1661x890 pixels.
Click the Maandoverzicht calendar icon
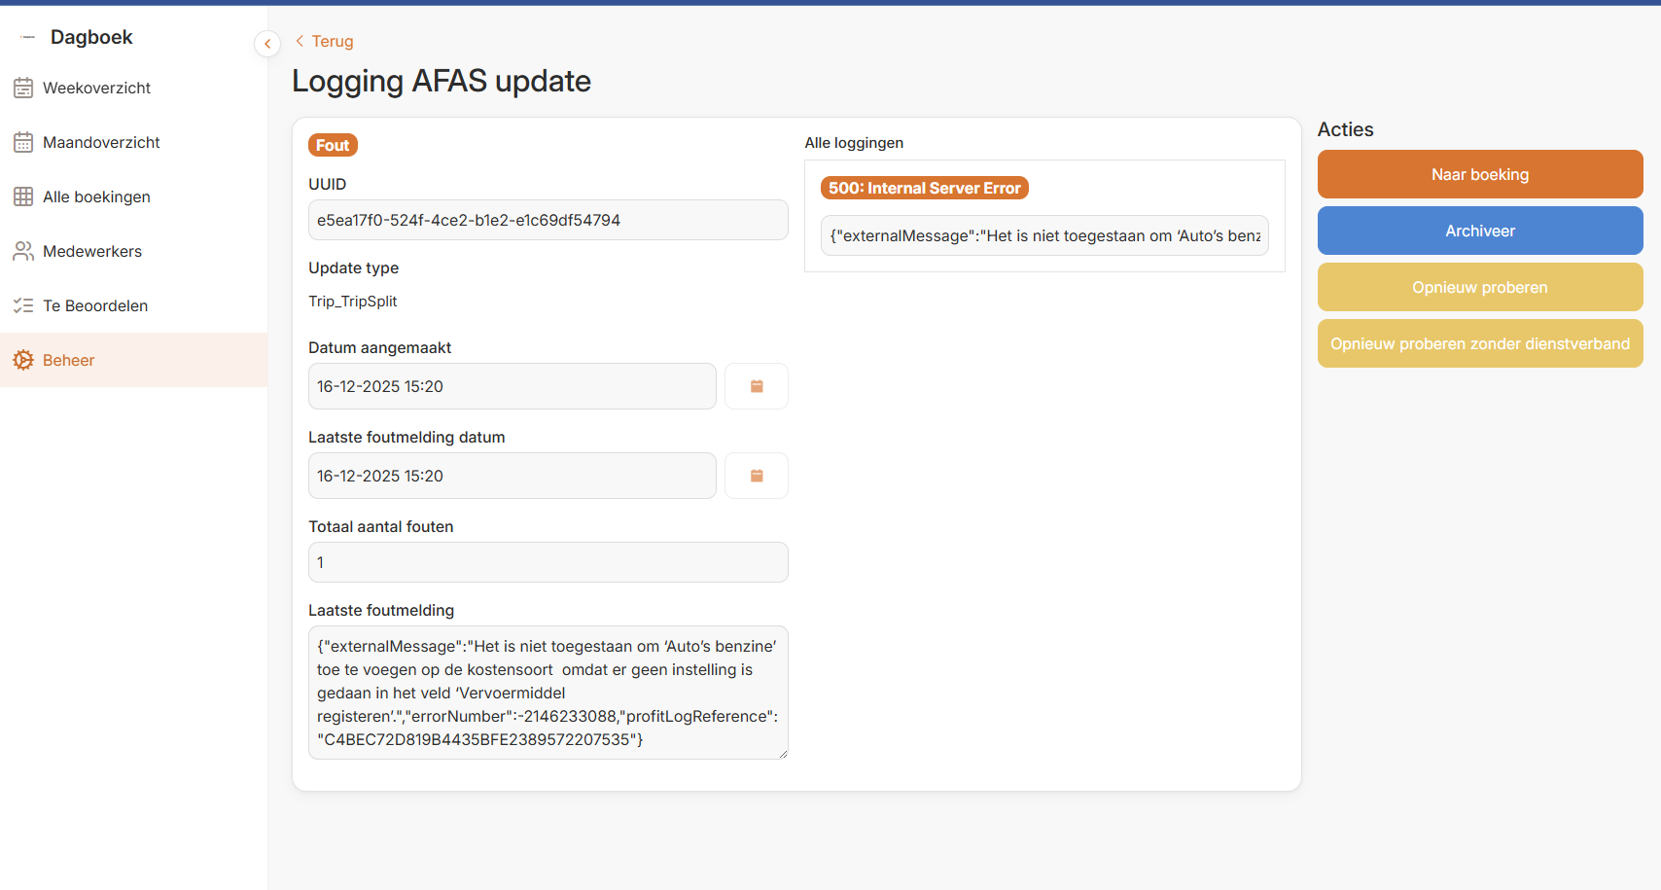(x=23, y=143)
